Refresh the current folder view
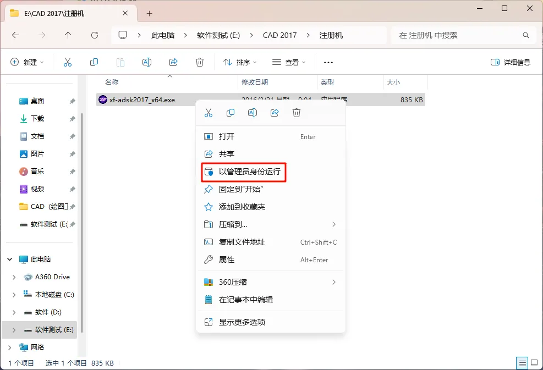This screenshot has height=370, width=543. point(95,35)
